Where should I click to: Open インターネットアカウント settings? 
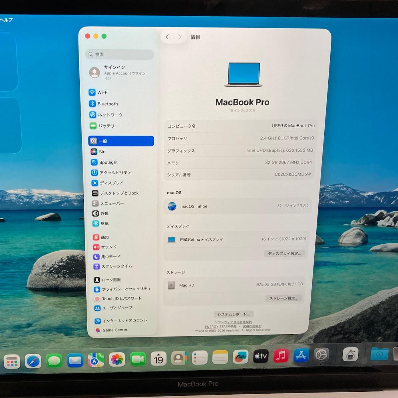[x=121, y=321]
